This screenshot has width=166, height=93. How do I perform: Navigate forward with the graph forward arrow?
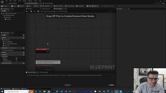point(34,11)
